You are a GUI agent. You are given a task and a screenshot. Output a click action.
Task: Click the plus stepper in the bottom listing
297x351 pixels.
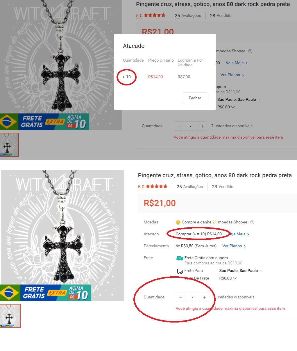click(x=204, y=297)
